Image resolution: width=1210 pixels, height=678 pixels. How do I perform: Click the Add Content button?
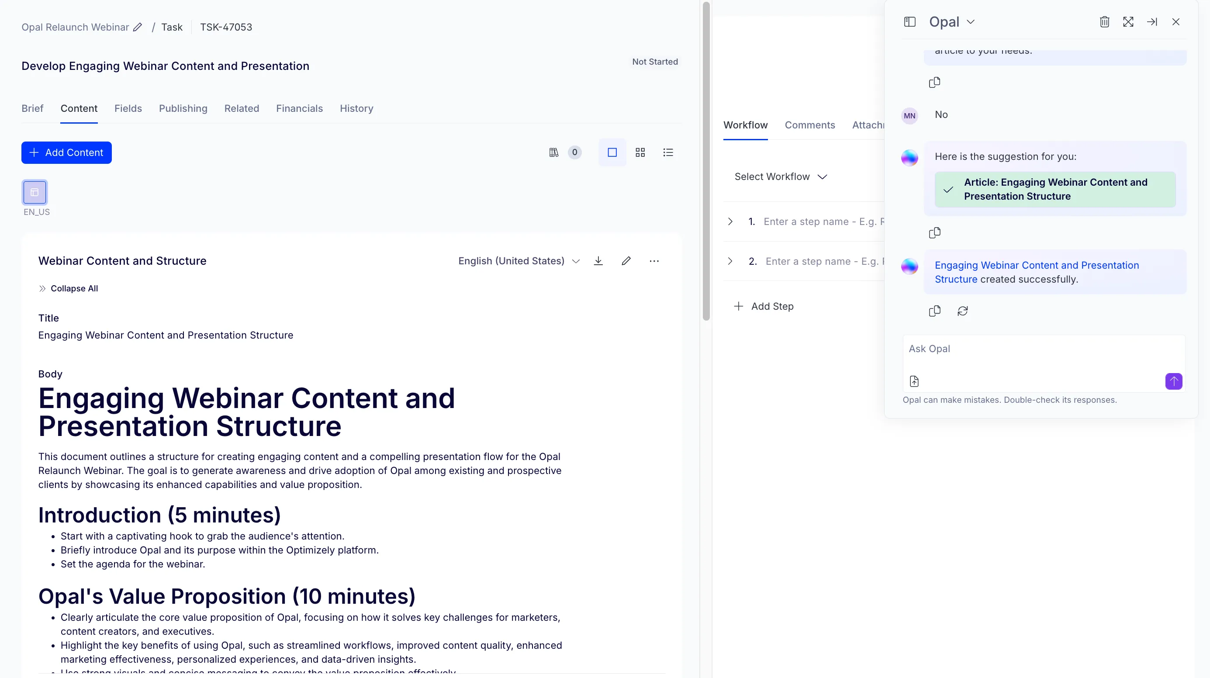[67, 153]
